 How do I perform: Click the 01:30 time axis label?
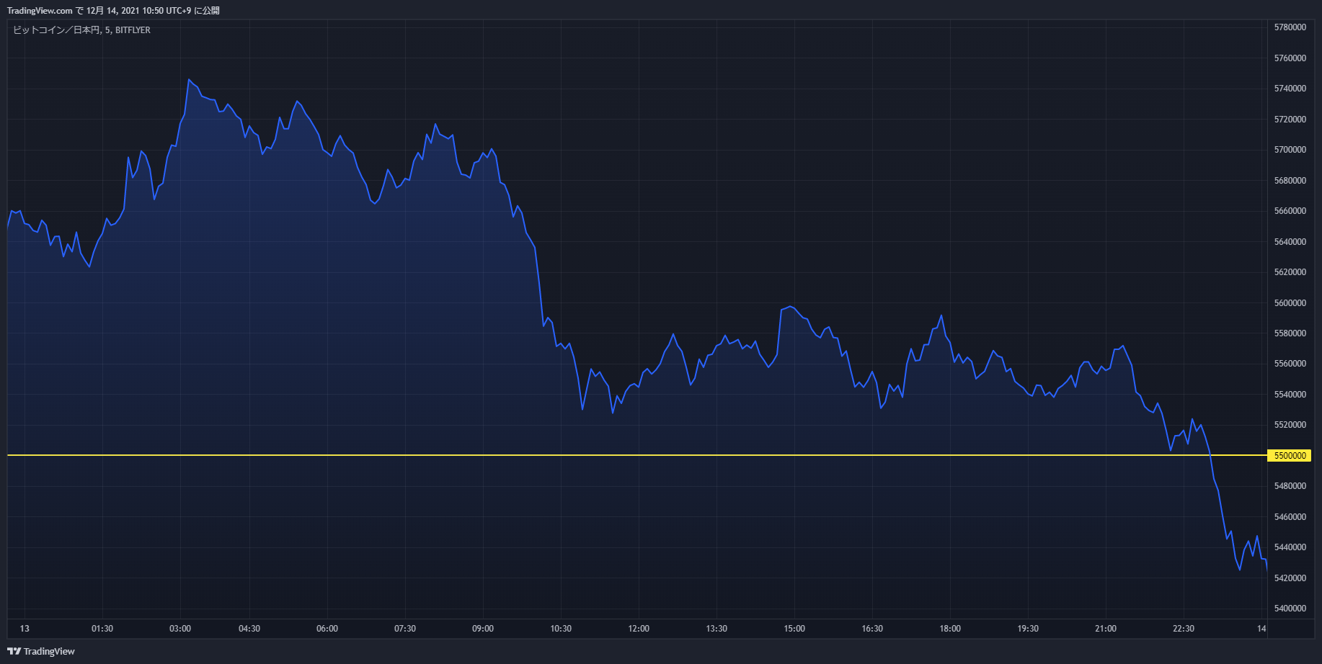click(x=102, y=629)
